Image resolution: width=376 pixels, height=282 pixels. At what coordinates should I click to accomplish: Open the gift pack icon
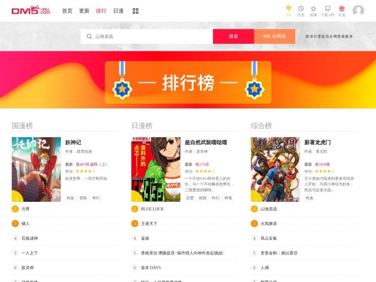(342, 10)
